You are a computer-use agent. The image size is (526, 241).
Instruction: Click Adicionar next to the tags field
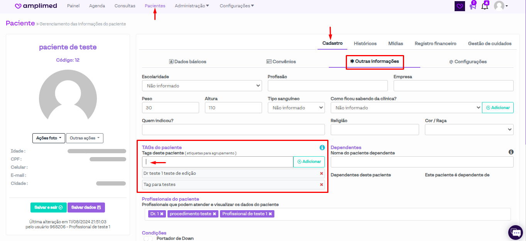tap(309, 162)
